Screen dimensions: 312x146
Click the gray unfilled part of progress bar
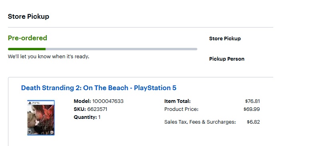(x=121, y=49)
